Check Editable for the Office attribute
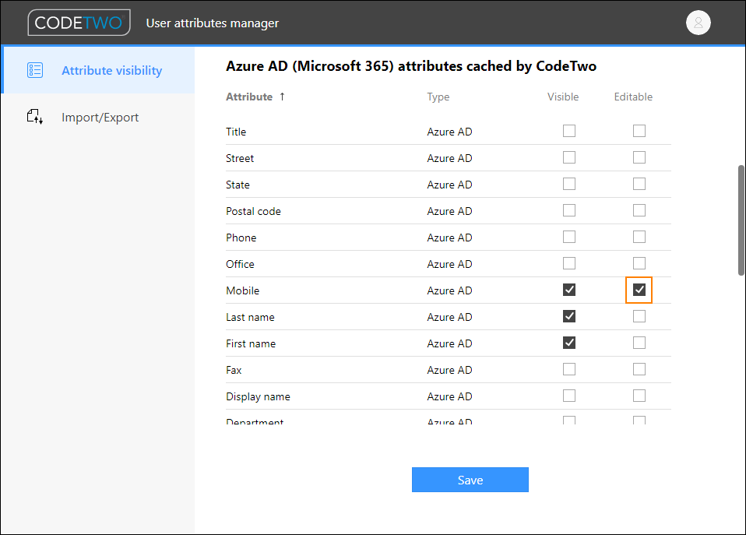The width and height of the screenshot is (746, 535). pos(639,264)
